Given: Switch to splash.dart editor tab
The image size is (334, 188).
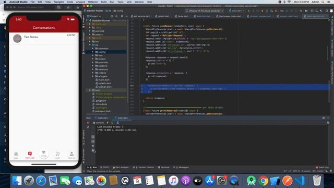Looking at the screenshot, I should click(x=163, y=16).
